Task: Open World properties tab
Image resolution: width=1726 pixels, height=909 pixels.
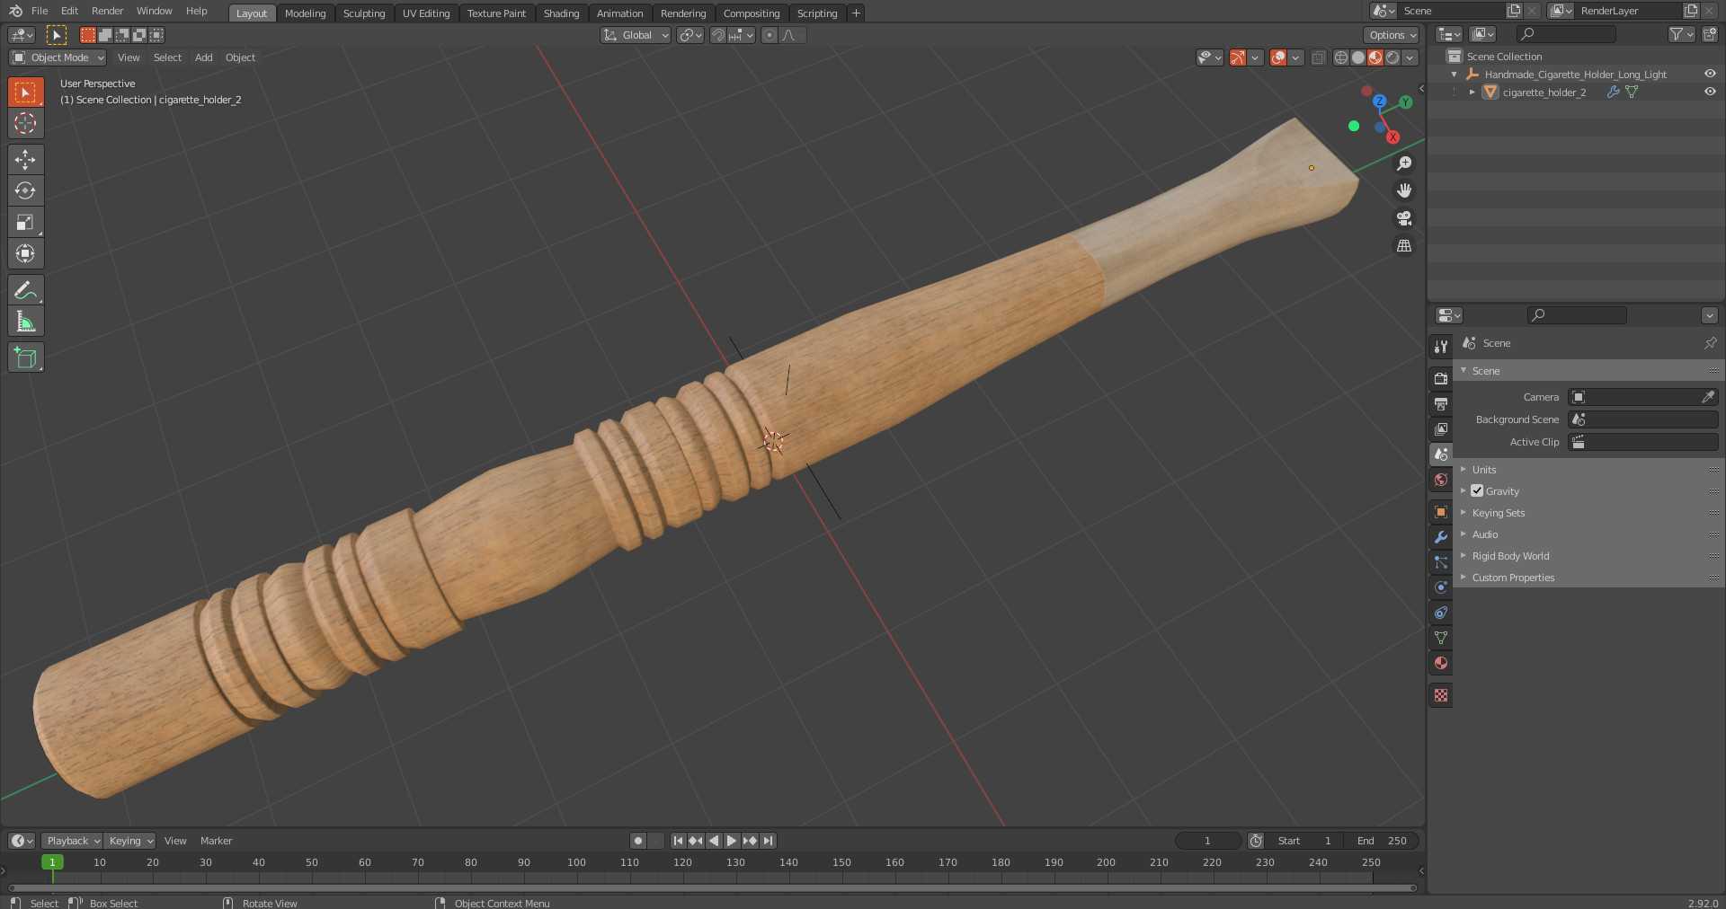Action: (x=1441, y=480)
